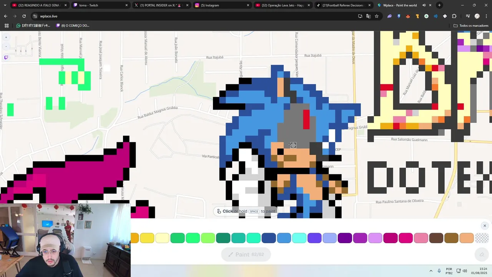Open the fox-shaped extension icon
This screenshot has width=492, height=277.
408,16
